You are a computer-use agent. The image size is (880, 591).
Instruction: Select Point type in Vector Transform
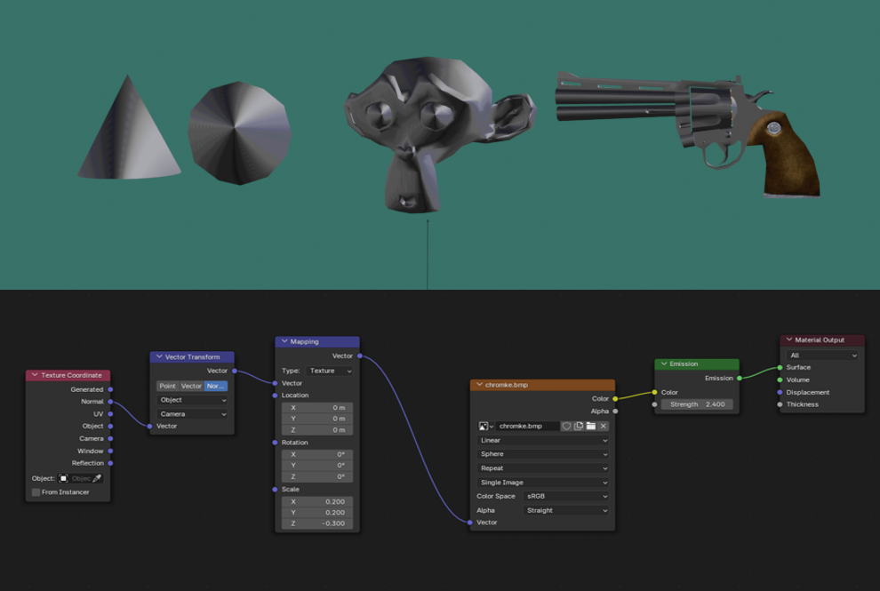[167, 386]
